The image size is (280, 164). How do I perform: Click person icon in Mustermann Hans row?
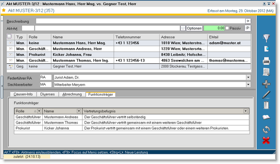(11, 43)
